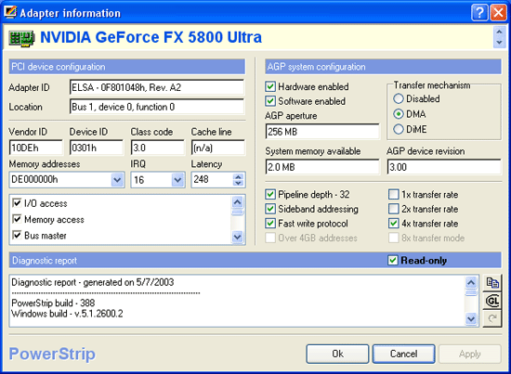Click the disabled 8x transfer mode checkbox
Screen dimensions: 511x374
point(393,238)
